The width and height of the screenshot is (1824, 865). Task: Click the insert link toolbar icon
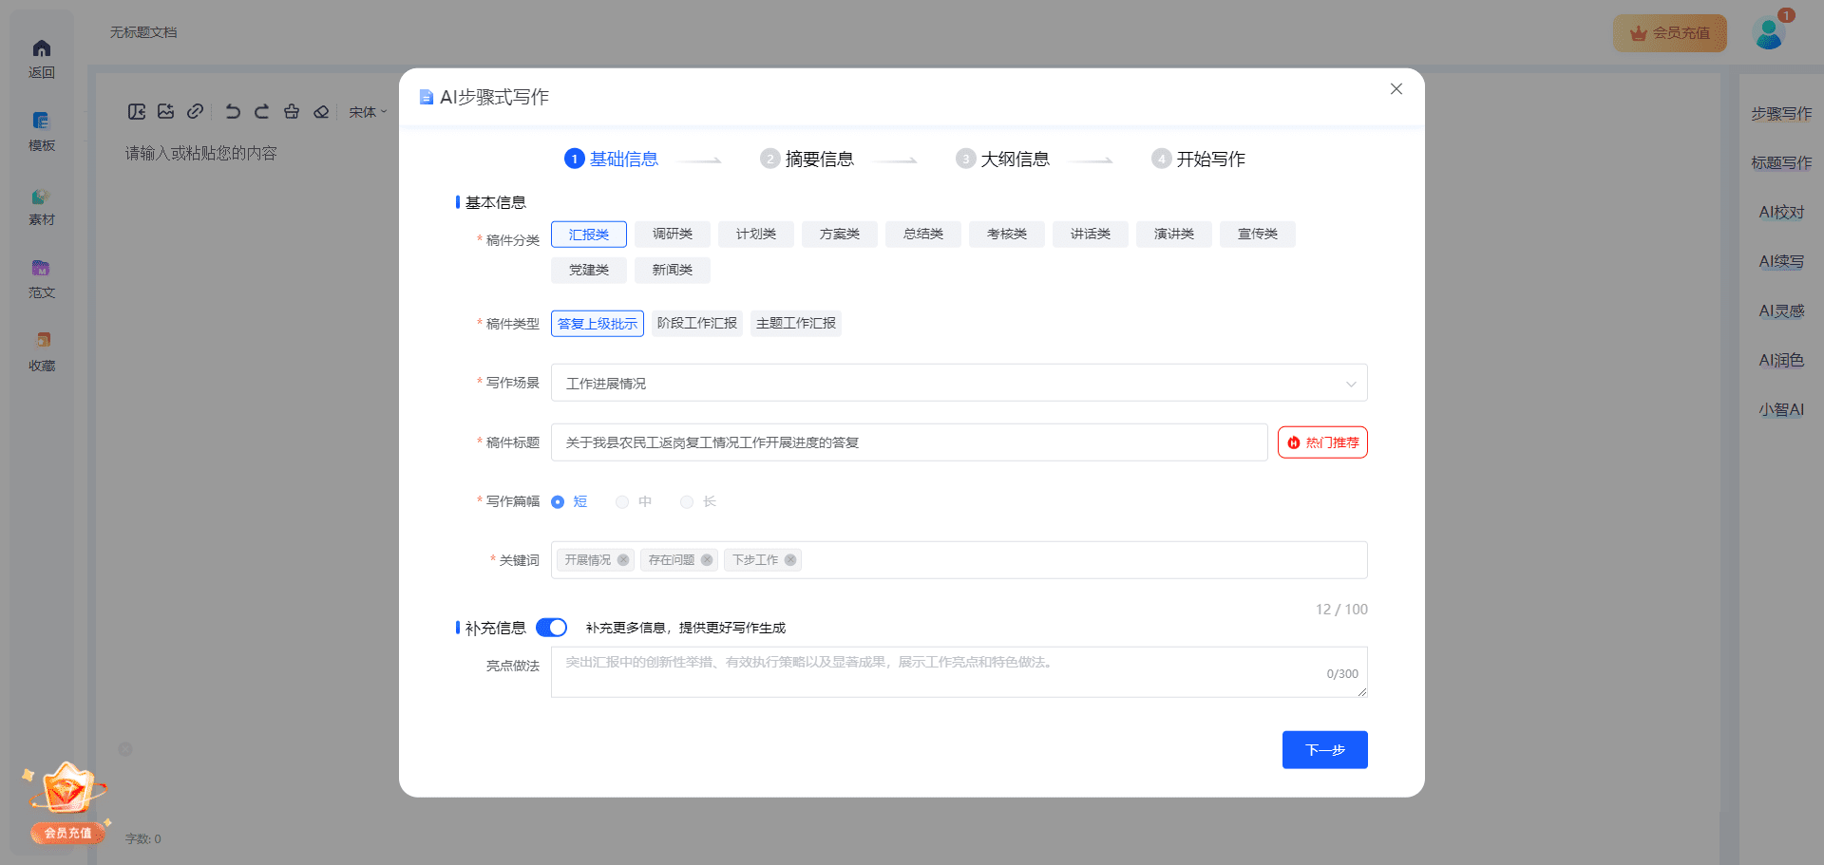tap(195, 111)
